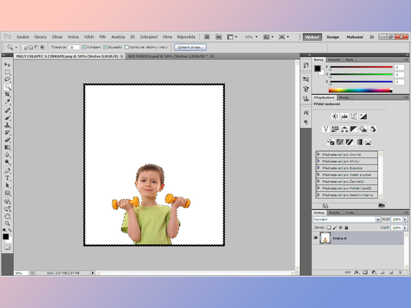The width and height of the screenshot is (411, 308).
Task: Select the Move tool in the toolbox
Action: pos(8,64)
